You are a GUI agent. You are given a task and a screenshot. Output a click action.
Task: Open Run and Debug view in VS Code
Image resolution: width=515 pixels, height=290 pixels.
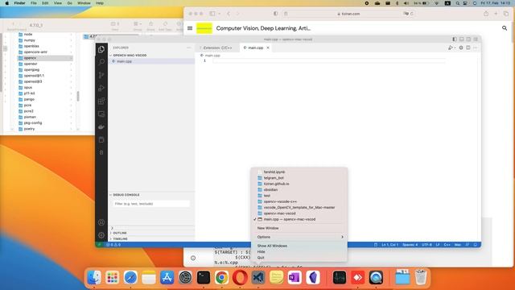(x=101, y=88)
